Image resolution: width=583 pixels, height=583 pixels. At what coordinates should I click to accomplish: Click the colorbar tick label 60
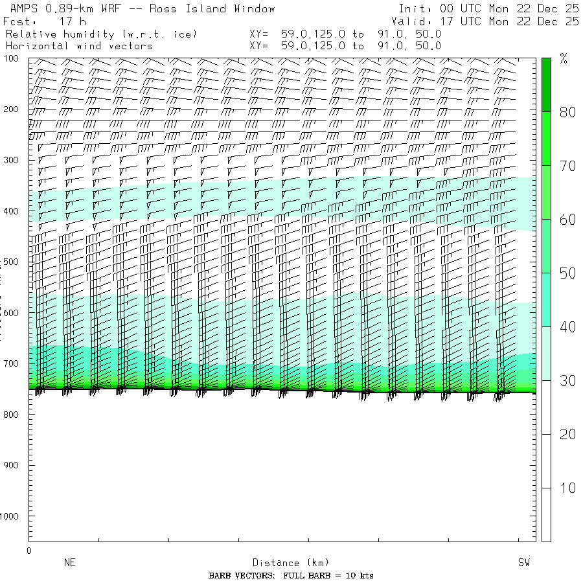[x=567, y=220]
